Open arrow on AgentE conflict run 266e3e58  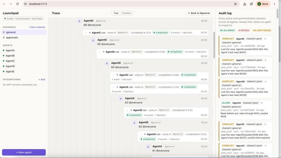(265, 124)
